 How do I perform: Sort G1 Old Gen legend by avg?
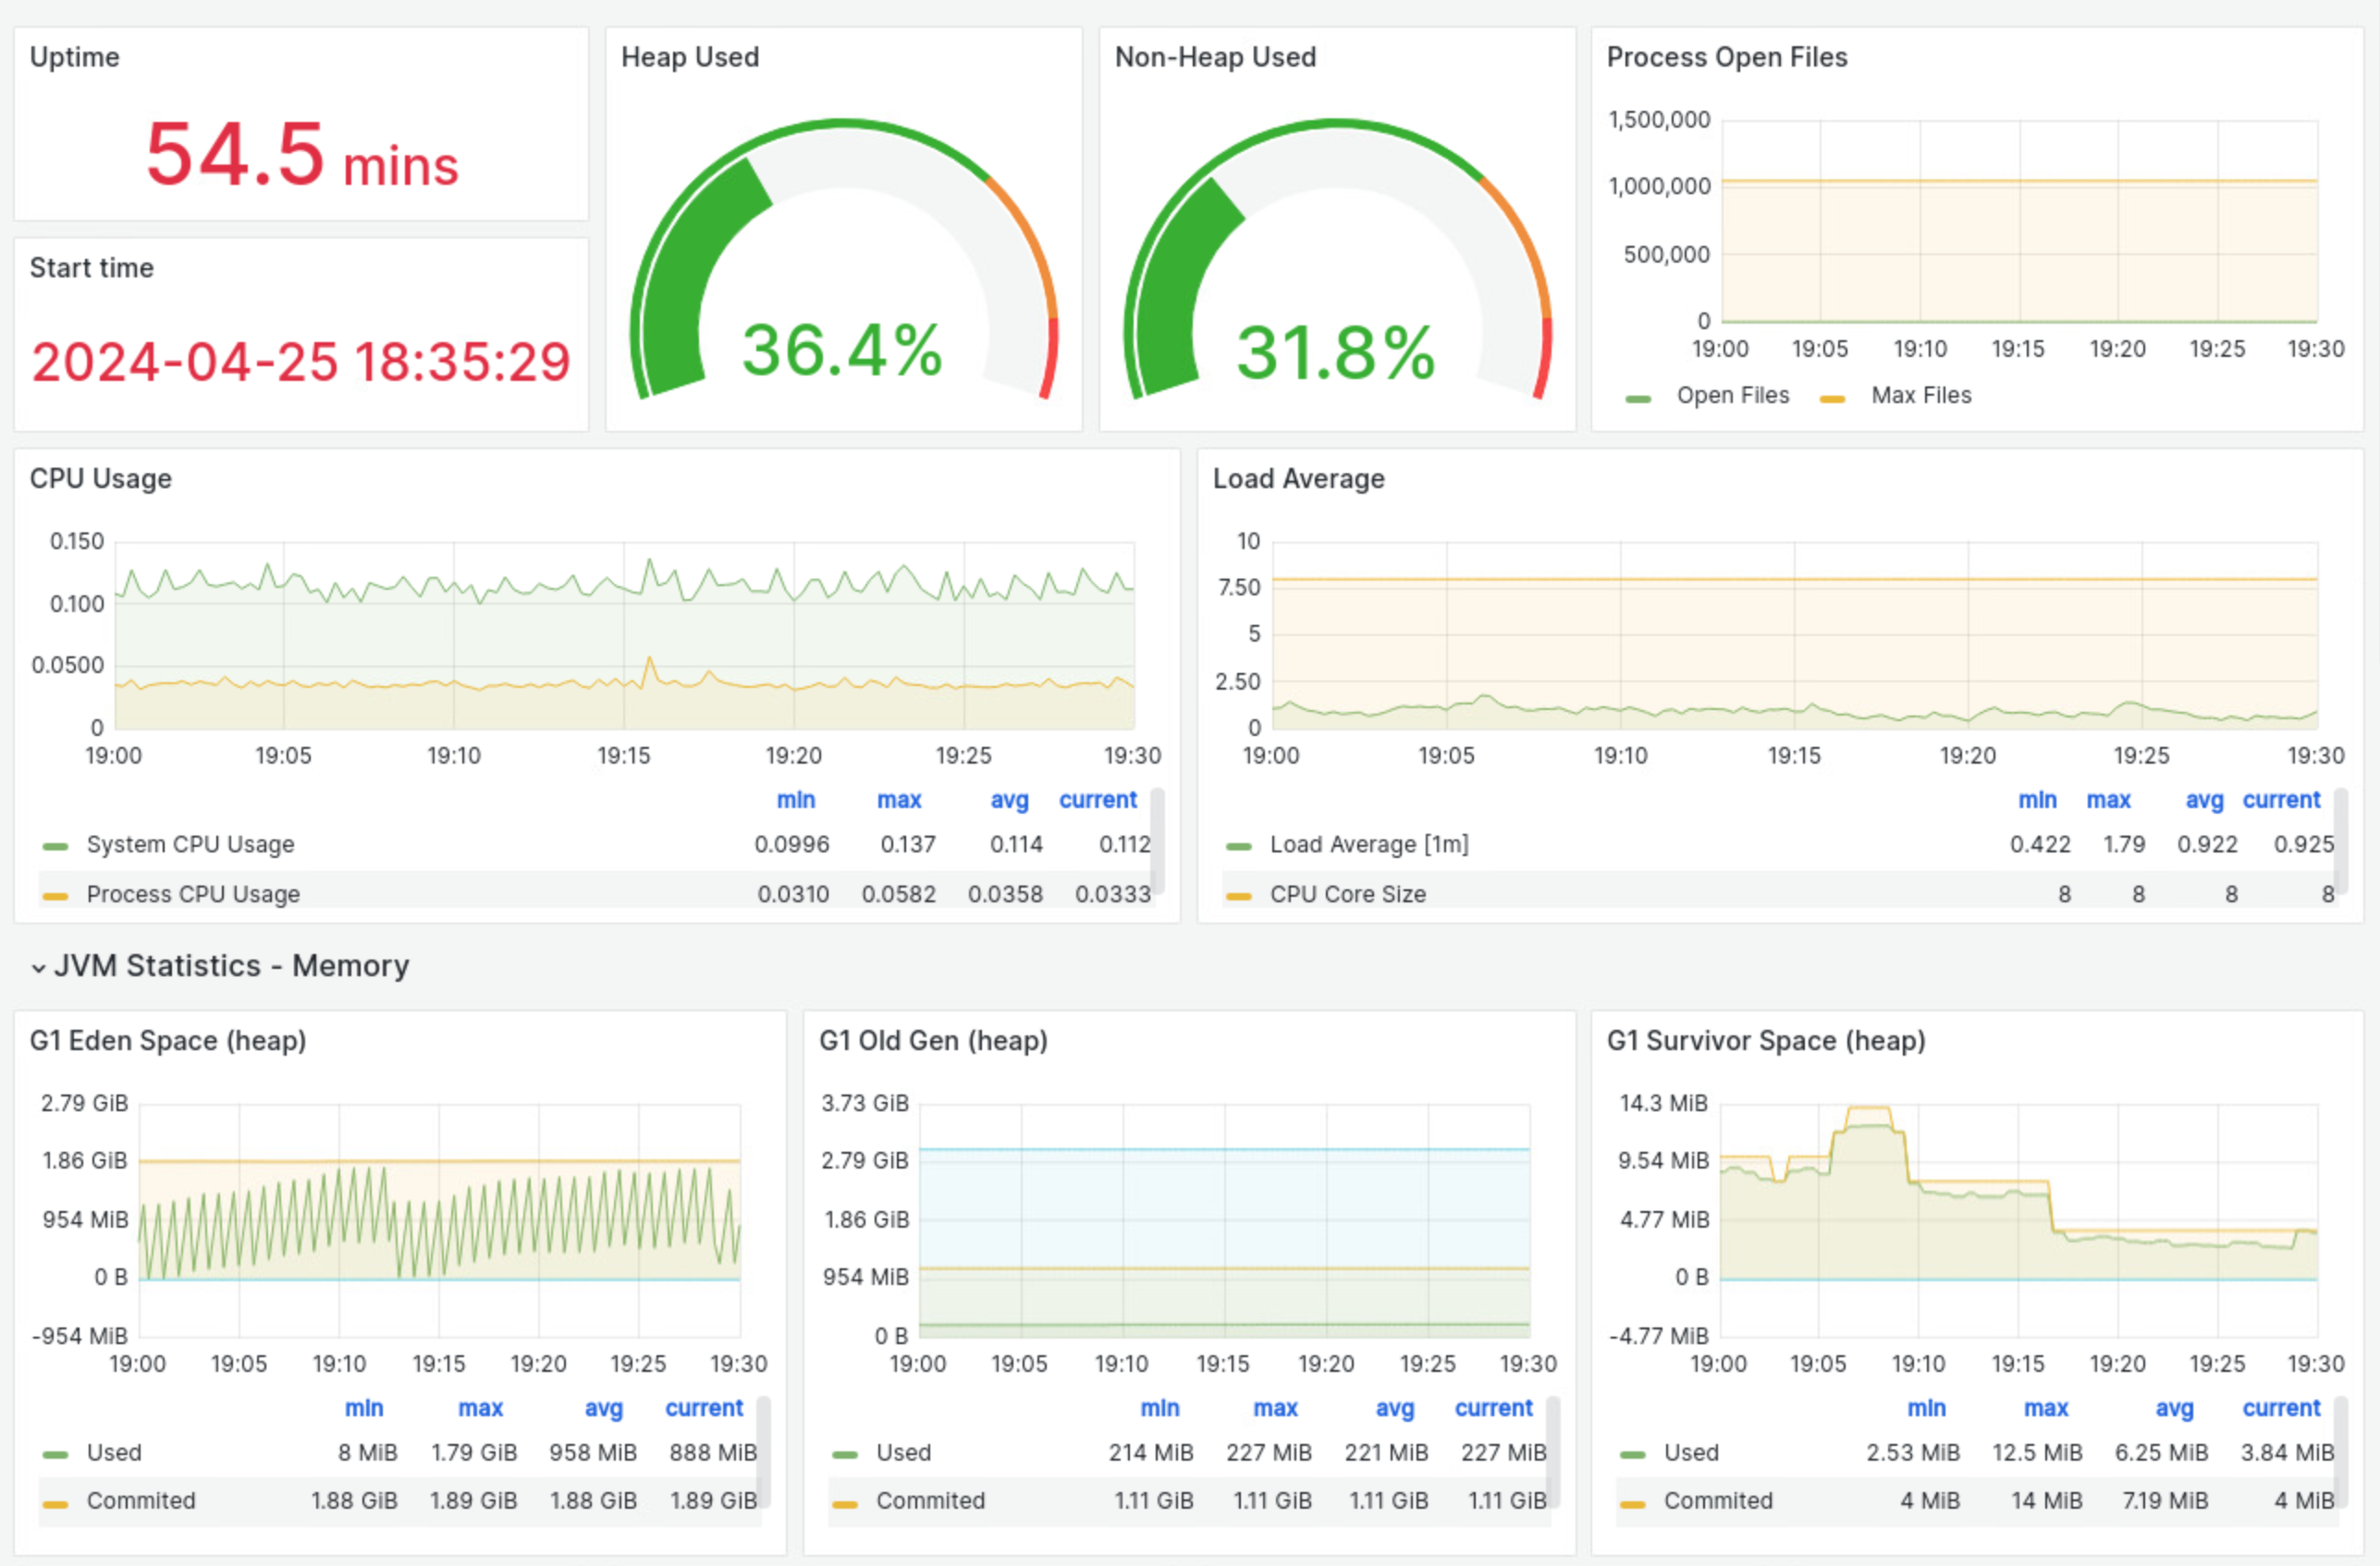tap(1394, 1408)
